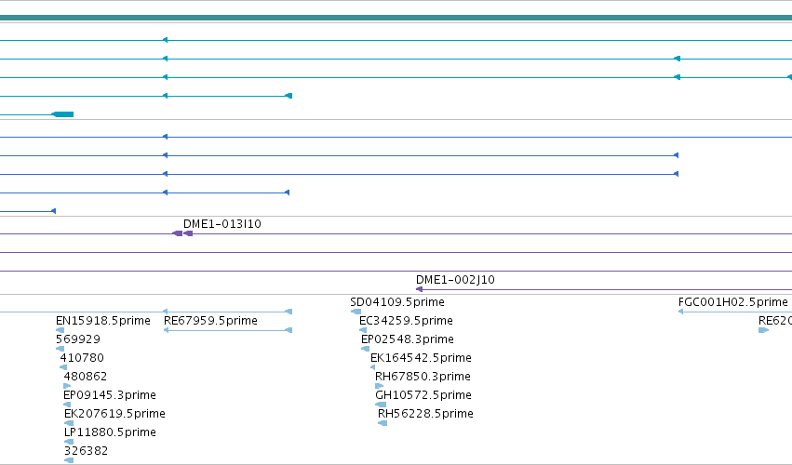
Task: Click the SD04109.5prime EST label
Action: [x=397, y=302]
